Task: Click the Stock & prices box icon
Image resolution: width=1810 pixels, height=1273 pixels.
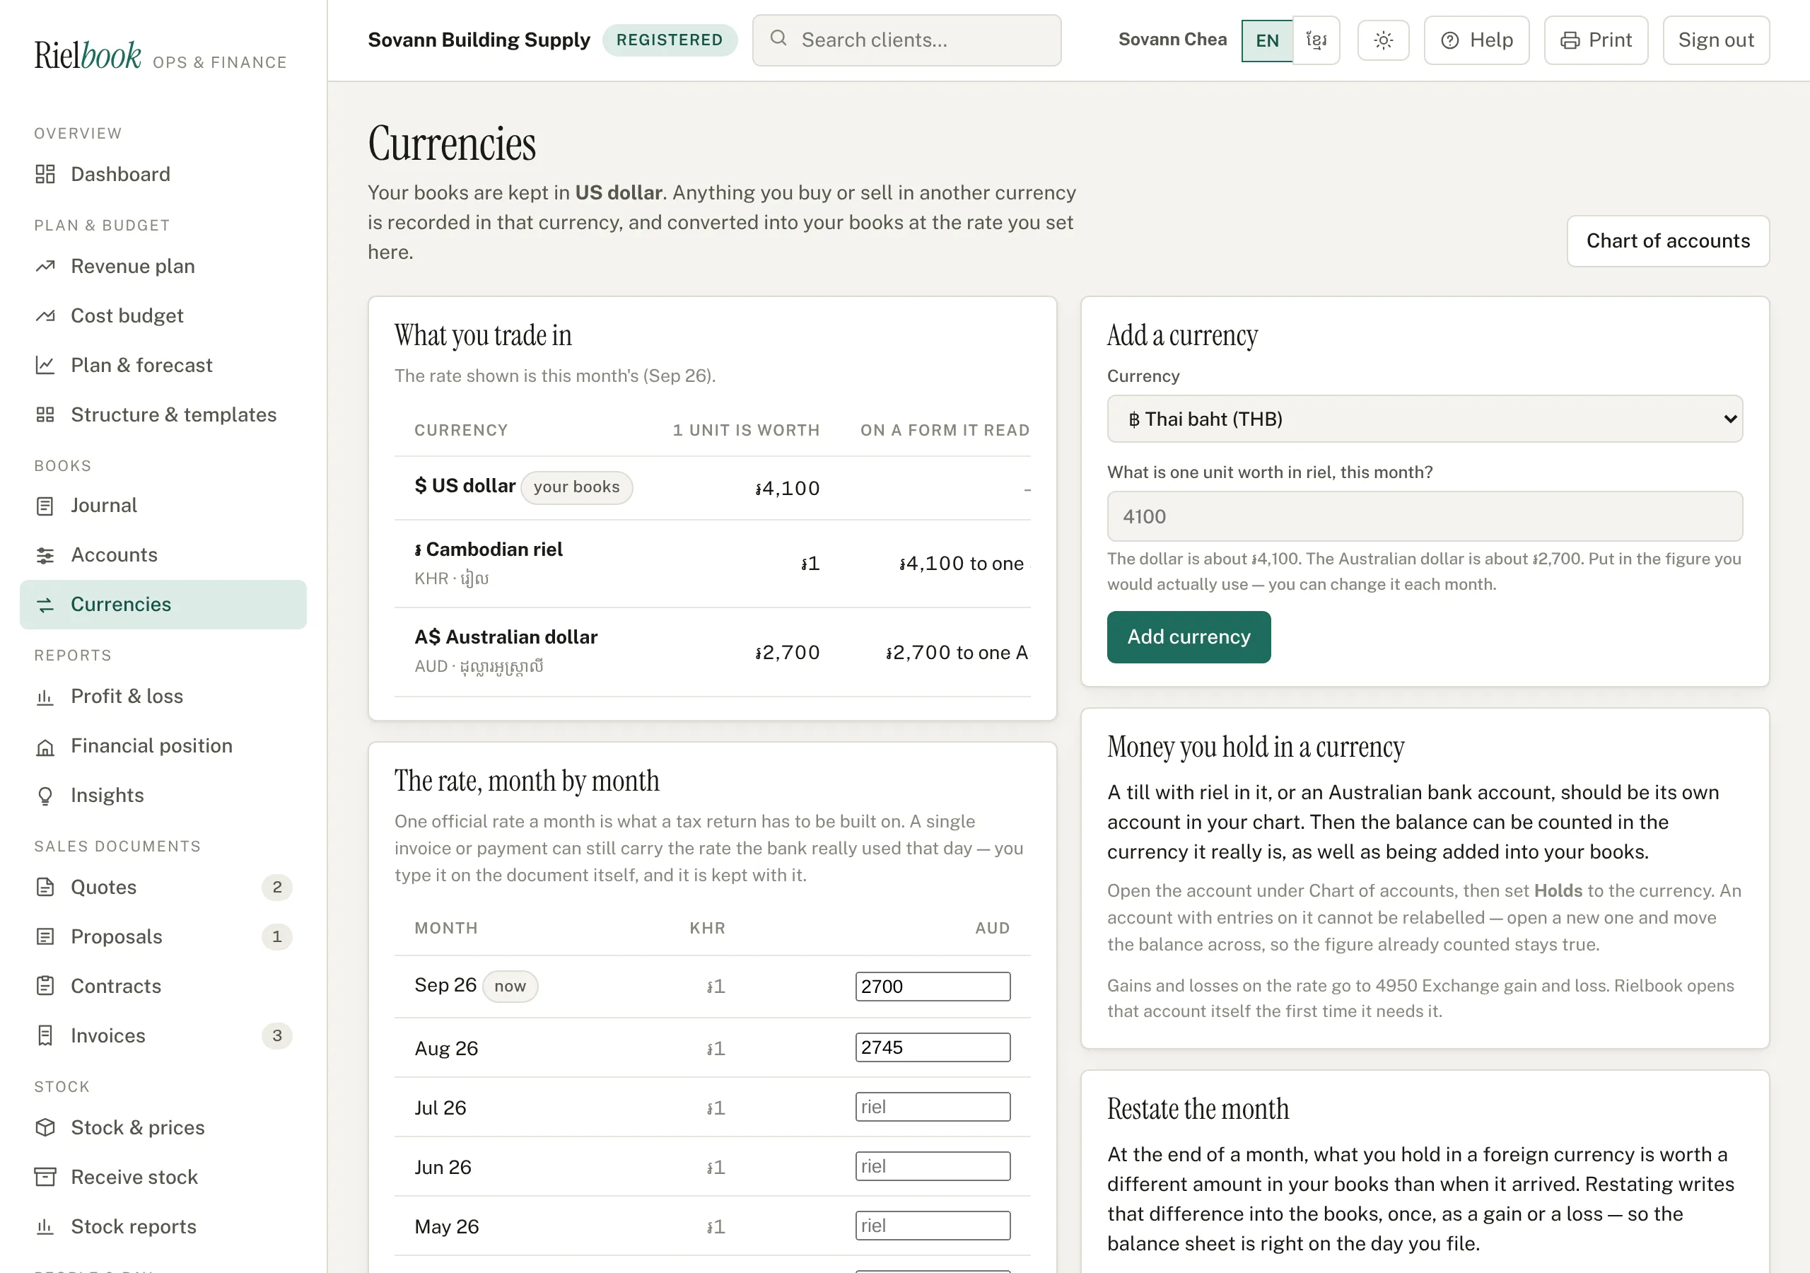Action: coord(45,1128)
